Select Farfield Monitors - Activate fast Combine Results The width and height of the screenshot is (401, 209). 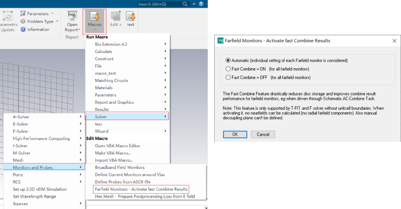click(x=141, y=189)
